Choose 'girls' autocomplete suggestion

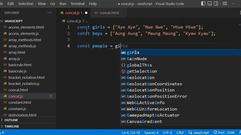[181, 52]
